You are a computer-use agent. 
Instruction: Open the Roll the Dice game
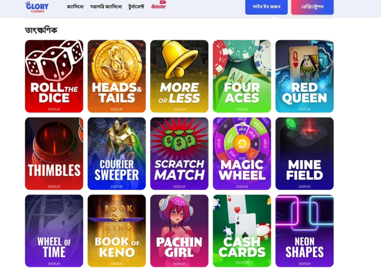click(x=54, y=76)
